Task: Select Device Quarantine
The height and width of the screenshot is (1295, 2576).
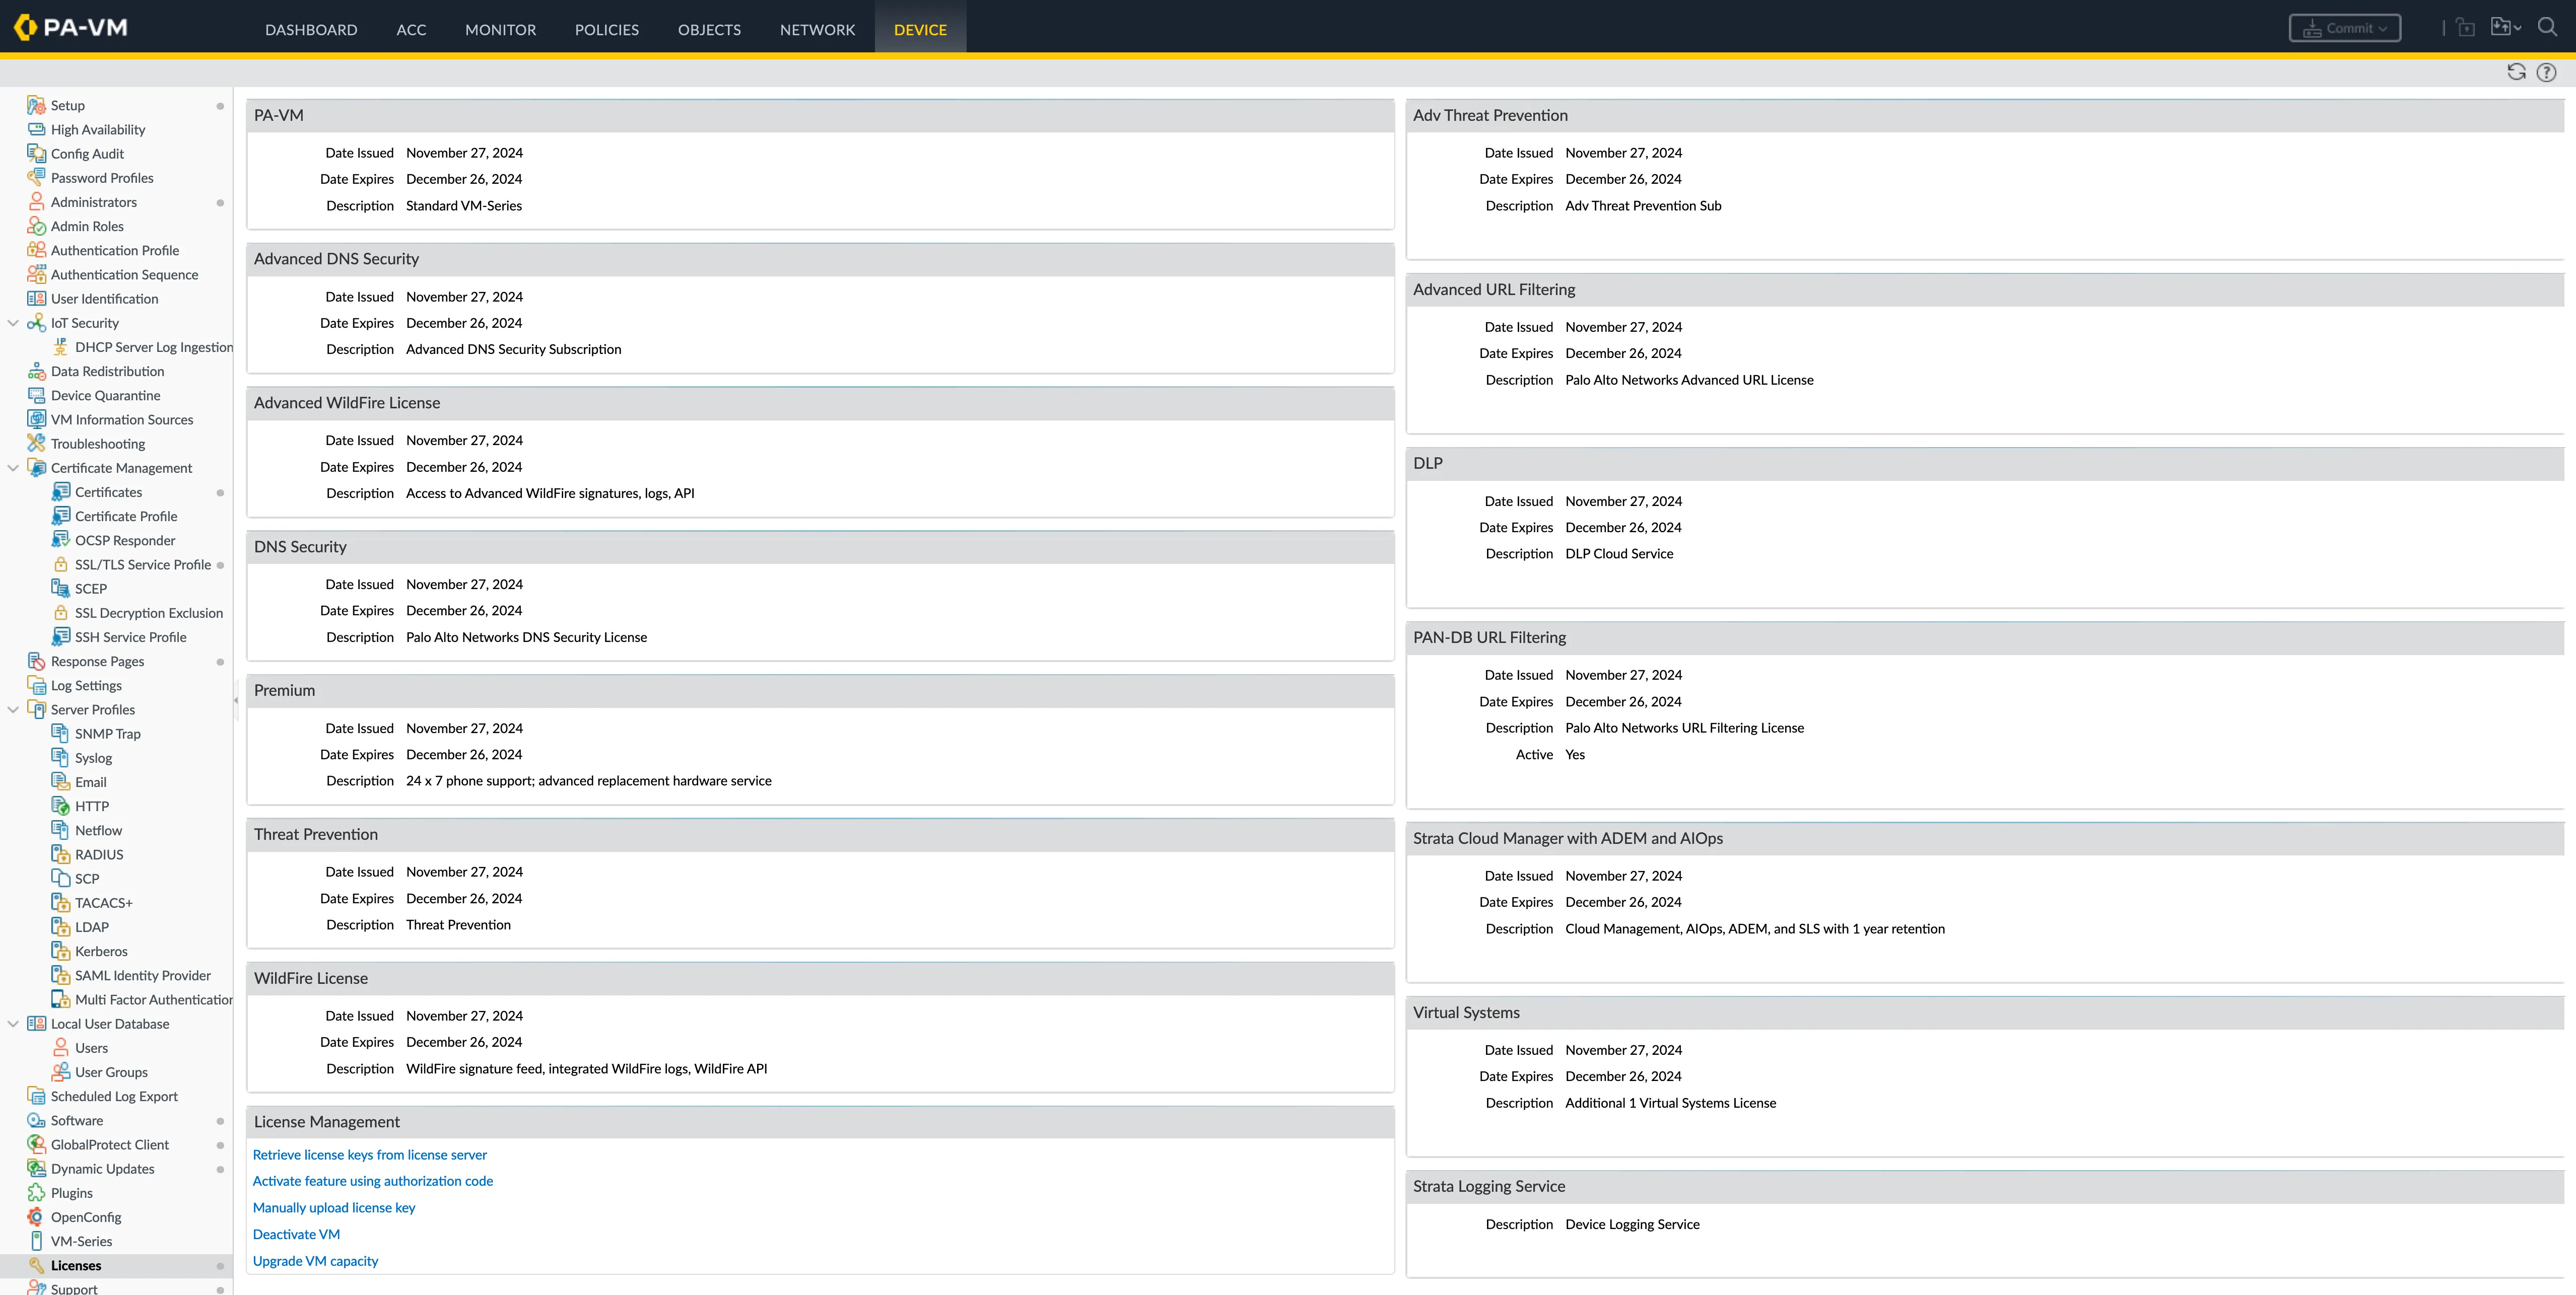Action: click(x=105, y=395)
